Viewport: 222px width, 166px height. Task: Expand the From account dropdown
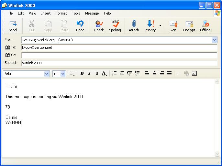coord(214,40)
